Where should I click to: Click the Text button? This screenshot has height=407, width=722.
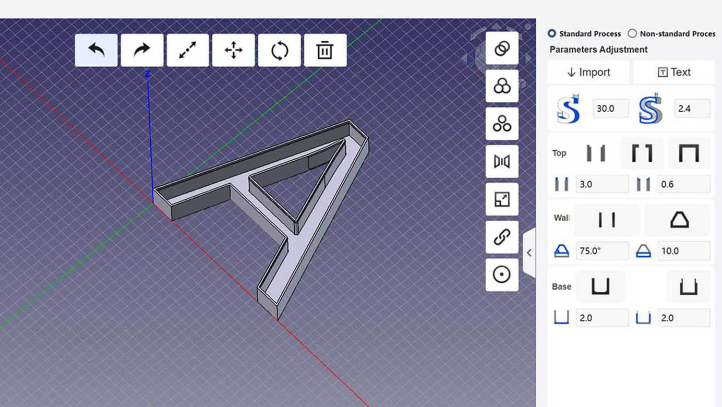tap(673, 73)
